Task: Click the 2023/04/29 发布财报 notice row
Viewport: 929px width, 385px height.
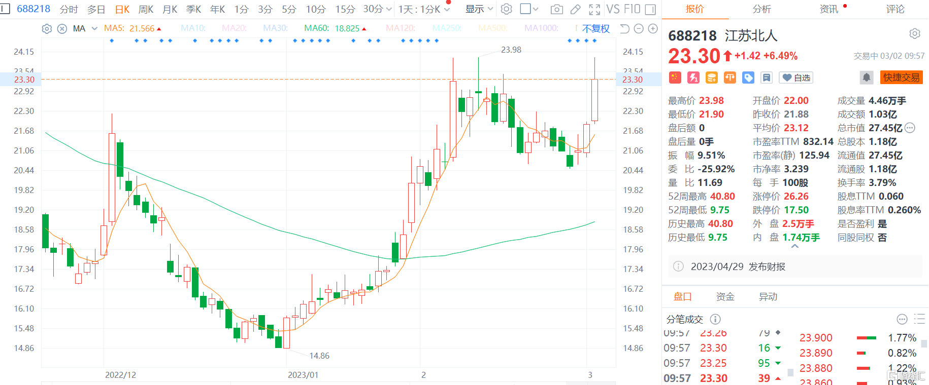Action: 738,266
